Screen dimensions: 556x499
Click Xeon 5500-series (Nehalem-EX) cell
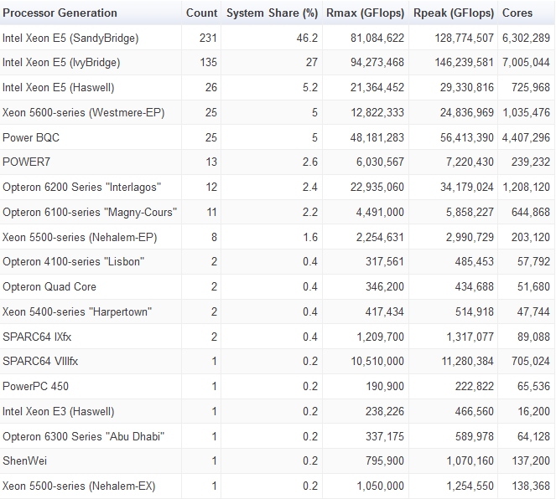click(79, 486)
